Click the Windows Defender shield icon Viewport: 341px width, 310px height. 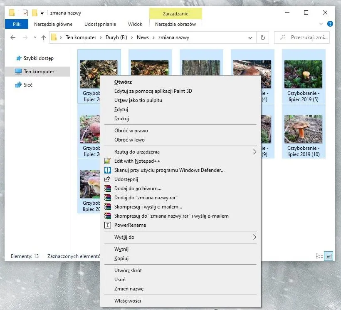pos(108,170)
